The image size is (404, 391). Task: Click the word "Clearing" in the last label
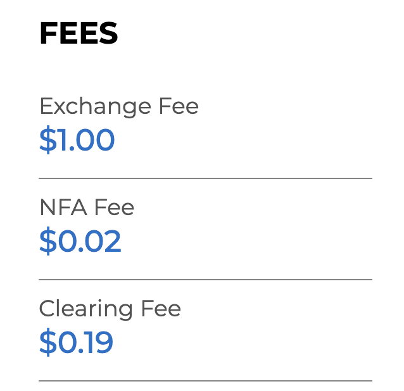click(x=85, y=309)
